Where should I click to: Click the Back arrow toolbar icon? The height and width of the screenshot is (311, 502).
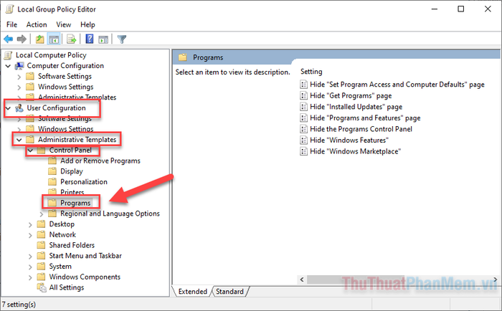click(x=9, y=39)
